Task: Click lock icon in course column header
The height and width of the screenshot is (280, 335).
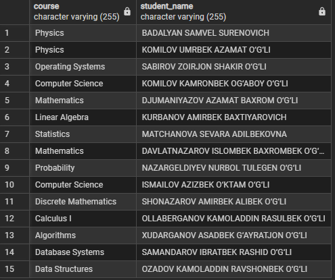Action: 127,11
